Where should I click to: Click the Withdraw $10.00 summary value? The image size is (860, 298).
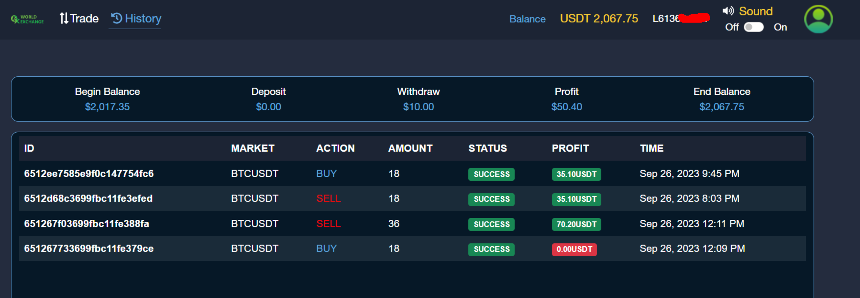pyautogui.click(x=418, y=107)
